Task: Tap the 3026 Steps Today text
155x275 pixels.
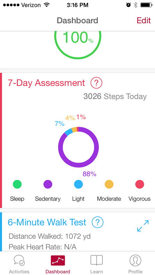Action: tap(115, 96)
